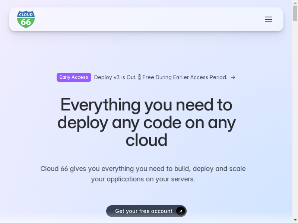Click the circular arrow icon in the account button
Image resolution: width=298 pixels, height=223 pixels.
(181, 211)
